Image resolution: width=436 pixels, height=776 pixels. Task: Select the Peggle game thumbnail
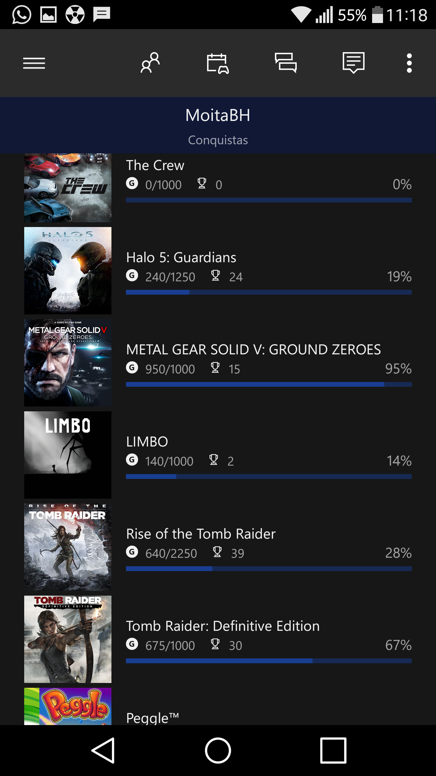point(68,706)
